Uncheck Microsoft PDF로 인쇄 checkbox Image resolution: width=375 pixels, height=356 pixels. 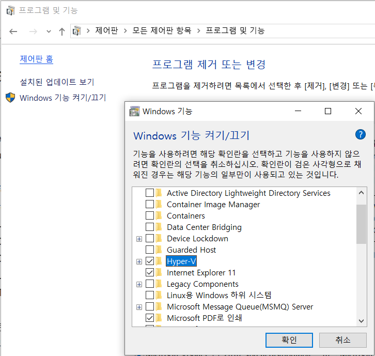coord(150,317)
